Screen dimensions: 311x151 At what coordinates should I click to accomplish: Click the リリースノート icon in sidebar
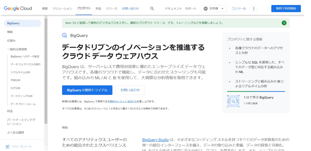pyautogui.click(x=8, y=147)
